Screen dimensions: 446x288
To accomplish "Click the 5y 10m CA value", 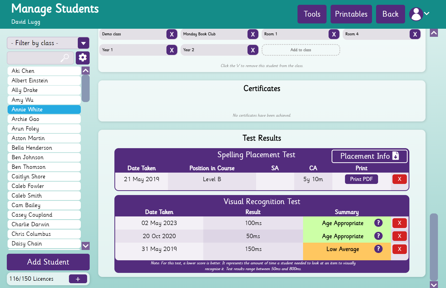I will [x=313, y=179].
